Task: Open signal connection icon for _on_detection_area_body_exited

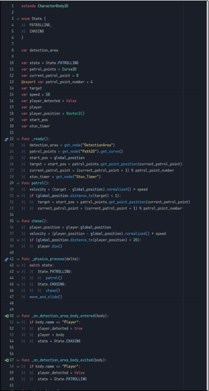Action: click(x=6, y=360)
